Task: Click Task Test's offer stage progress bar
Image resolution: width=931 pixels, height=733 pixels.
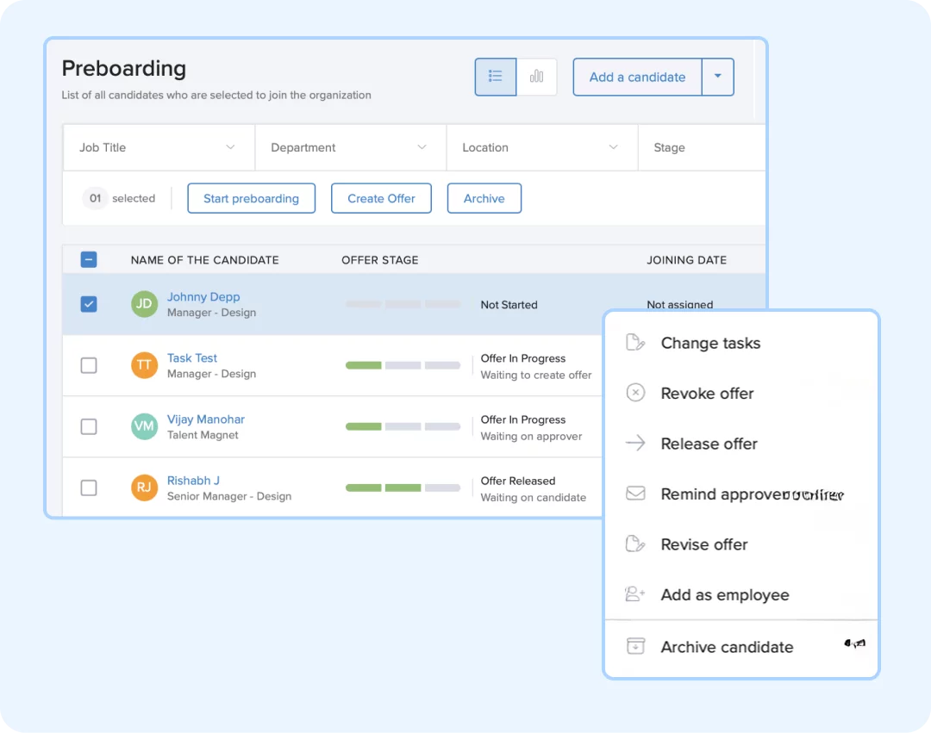Action: click(x=403, y=365)
